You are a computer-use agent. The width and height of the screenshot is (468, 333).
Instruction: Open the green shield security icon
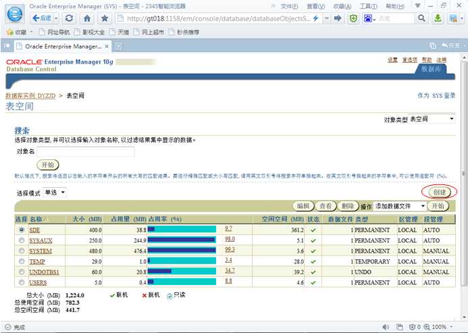pyautogui.click(x=353, y=18)
